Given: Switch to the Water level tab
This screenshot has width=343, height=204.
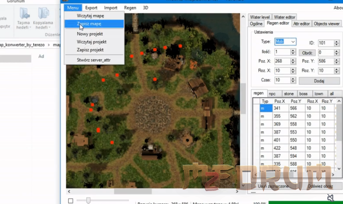Looking at the screenshot, I should [260, 17].
